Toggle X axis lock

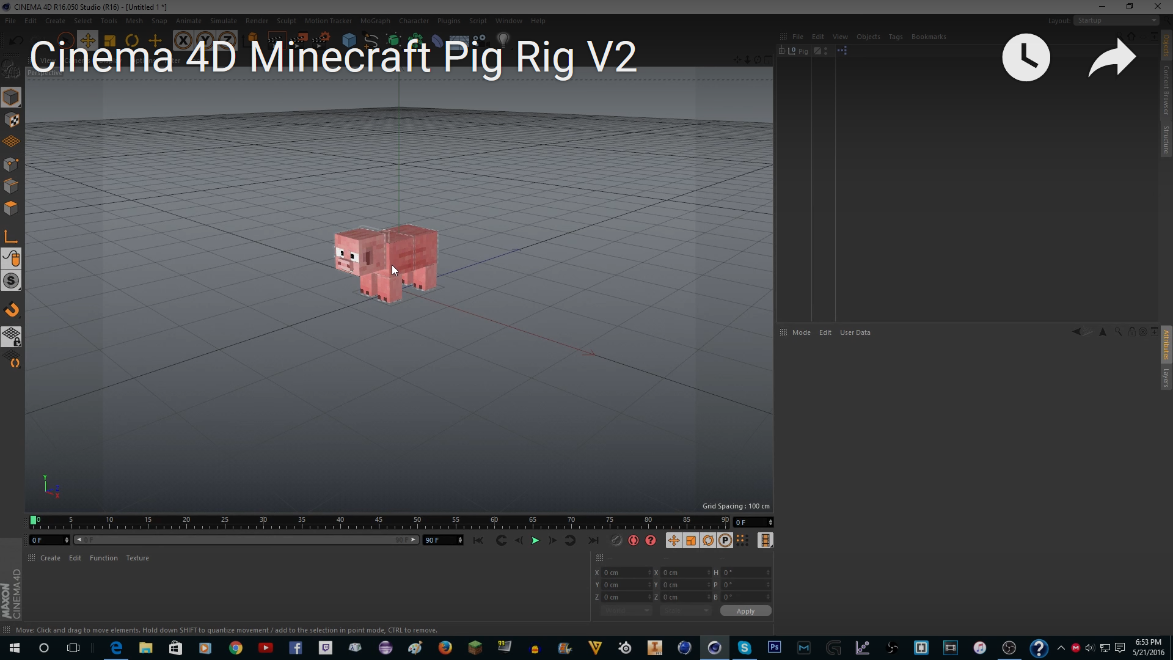point(183,41)
